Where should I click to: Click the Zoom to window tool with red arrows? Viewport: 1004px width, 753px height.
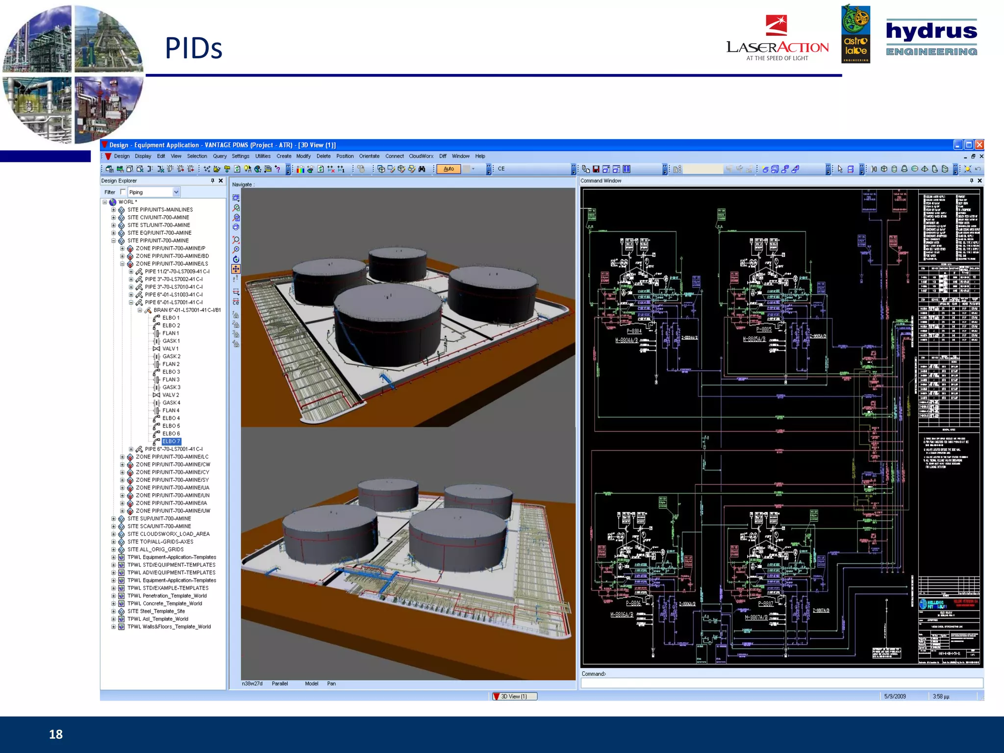coord(236,240)
